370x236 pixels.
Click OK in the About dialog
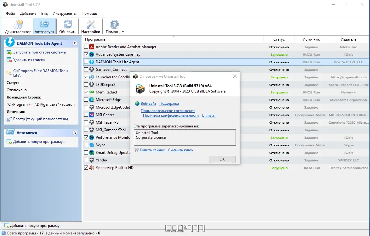click(222, 159)
